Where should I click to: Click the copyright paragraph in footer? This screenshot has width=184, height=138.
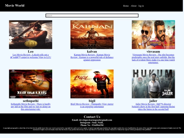coord(92,129)
